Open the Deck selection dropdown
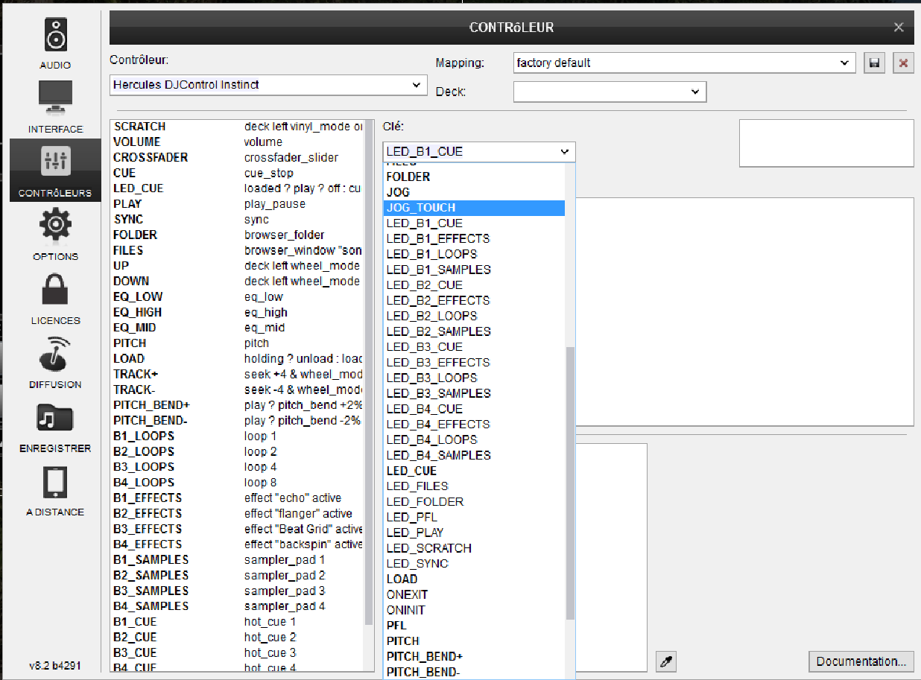The height and width of the screenshot is (680, 921). click(610, 92)
